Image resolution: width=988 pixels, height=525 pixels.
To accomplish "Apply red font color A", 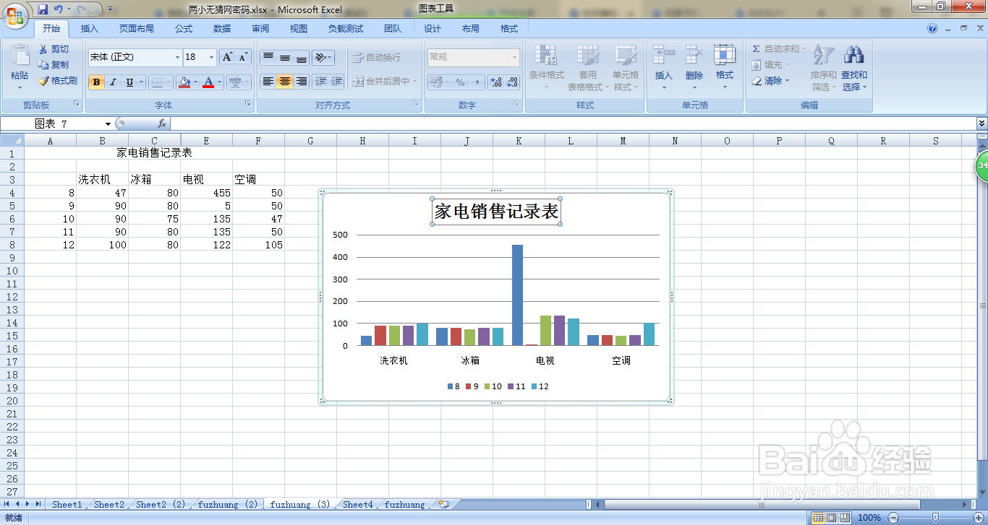I will coord(208,82).
